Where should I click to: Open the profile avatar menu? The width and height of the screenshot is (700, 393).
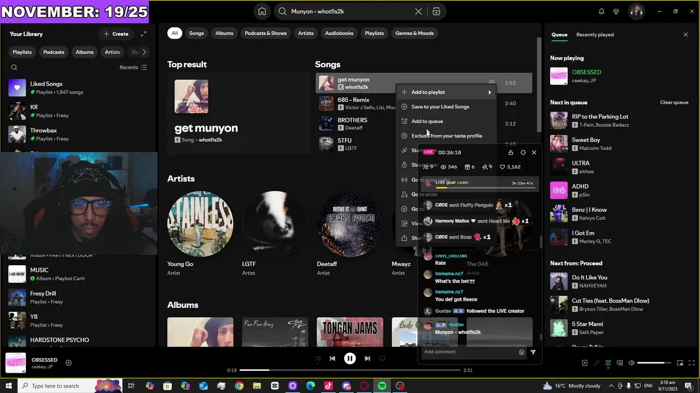636,11
